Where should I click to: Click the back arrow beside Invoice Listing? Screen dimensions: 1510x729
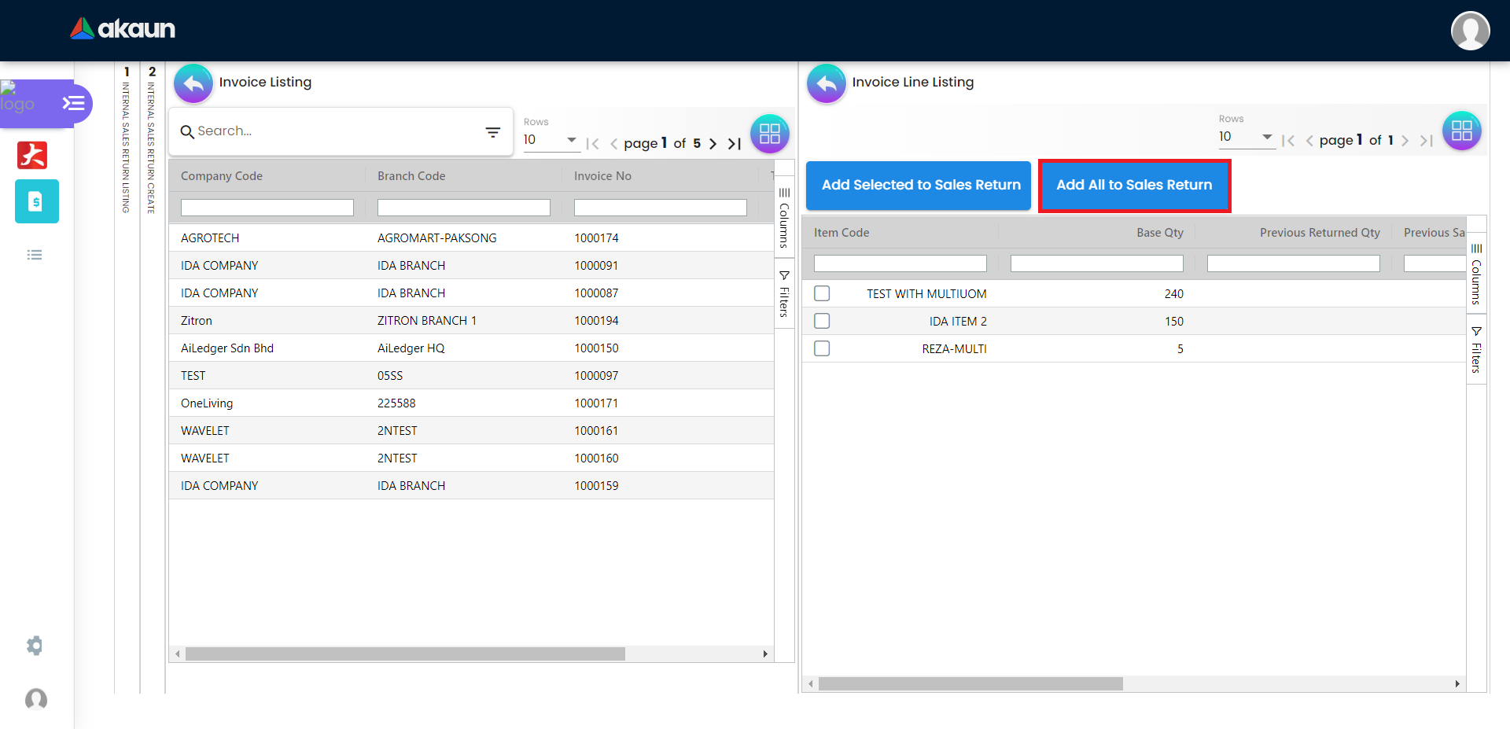coord(193,83)
